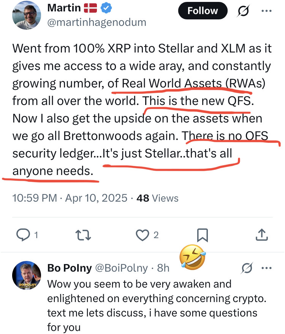The width and height of the screenshot is (285, 334).
Task: Like Martin's post with the heart icon
Action: 142,235
